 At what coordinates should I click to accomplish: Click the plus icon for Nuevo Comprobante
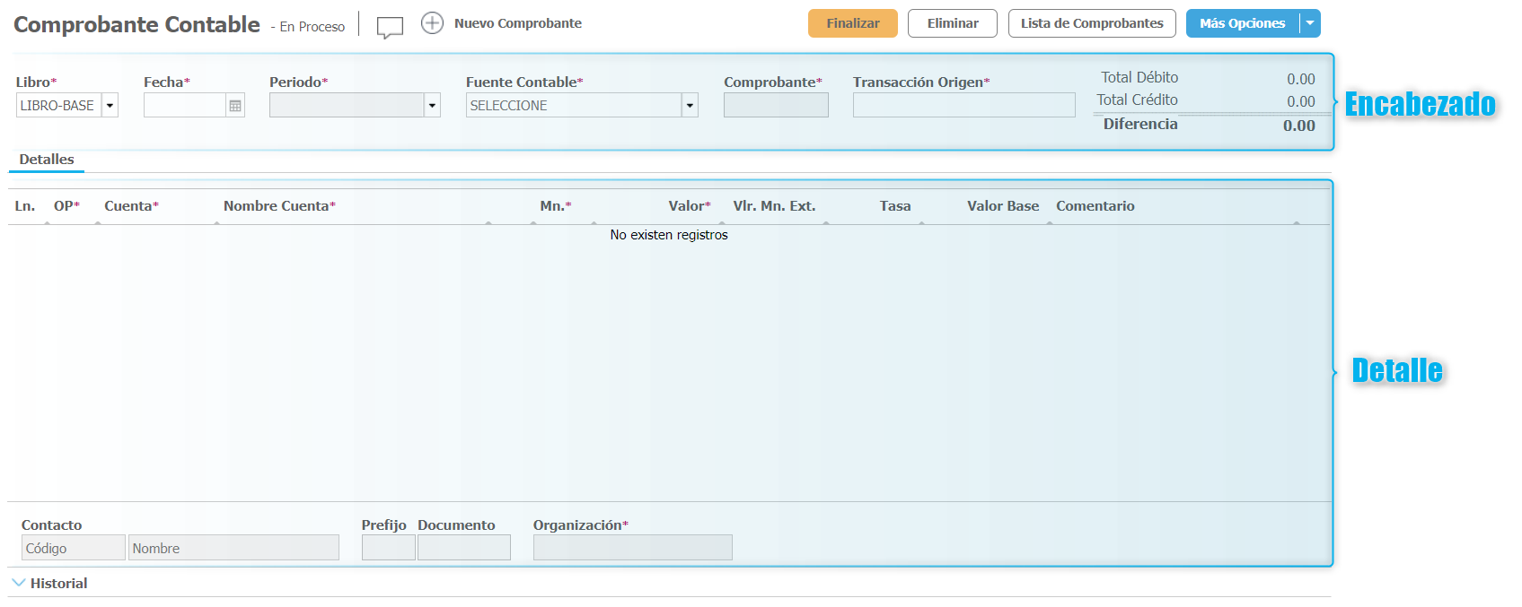coord(432,23)
